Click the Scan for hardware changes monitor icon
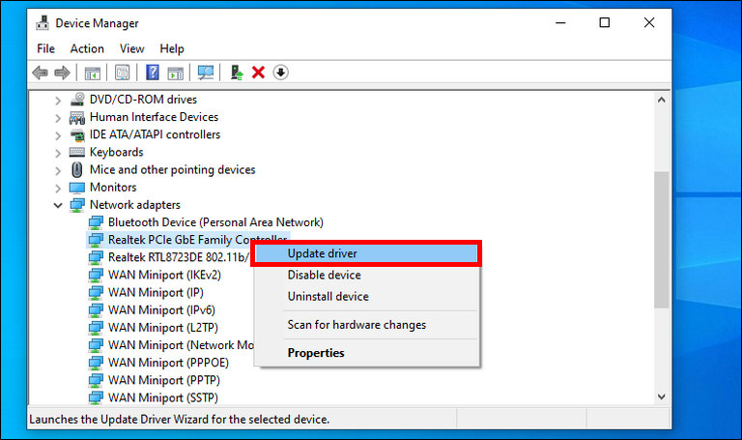742x440 pixels. tap(206, 73)
